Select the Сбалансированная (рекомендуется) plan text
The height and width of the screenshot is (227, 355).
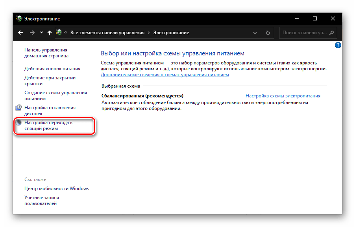142,96
